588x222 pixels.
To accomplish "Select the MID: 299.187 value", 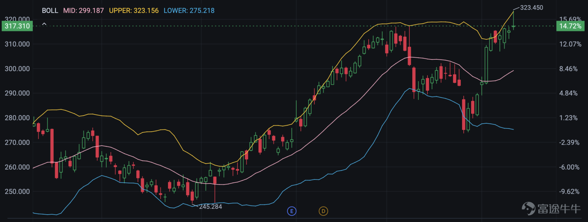I will coord(83,11).
